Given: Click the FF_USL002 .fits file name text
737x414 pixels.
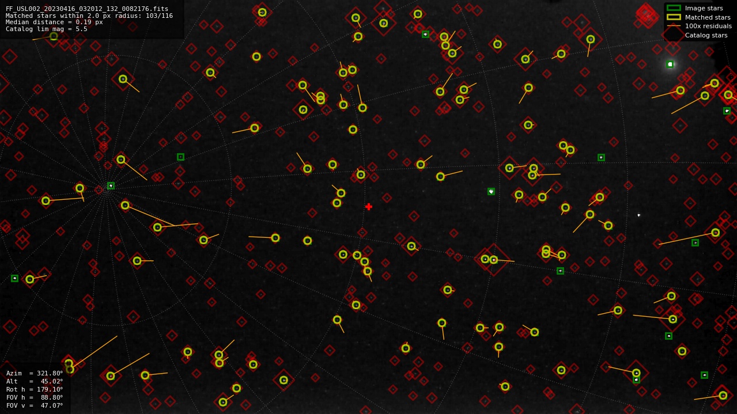Looking at the screenshot, I should [87, 9].
